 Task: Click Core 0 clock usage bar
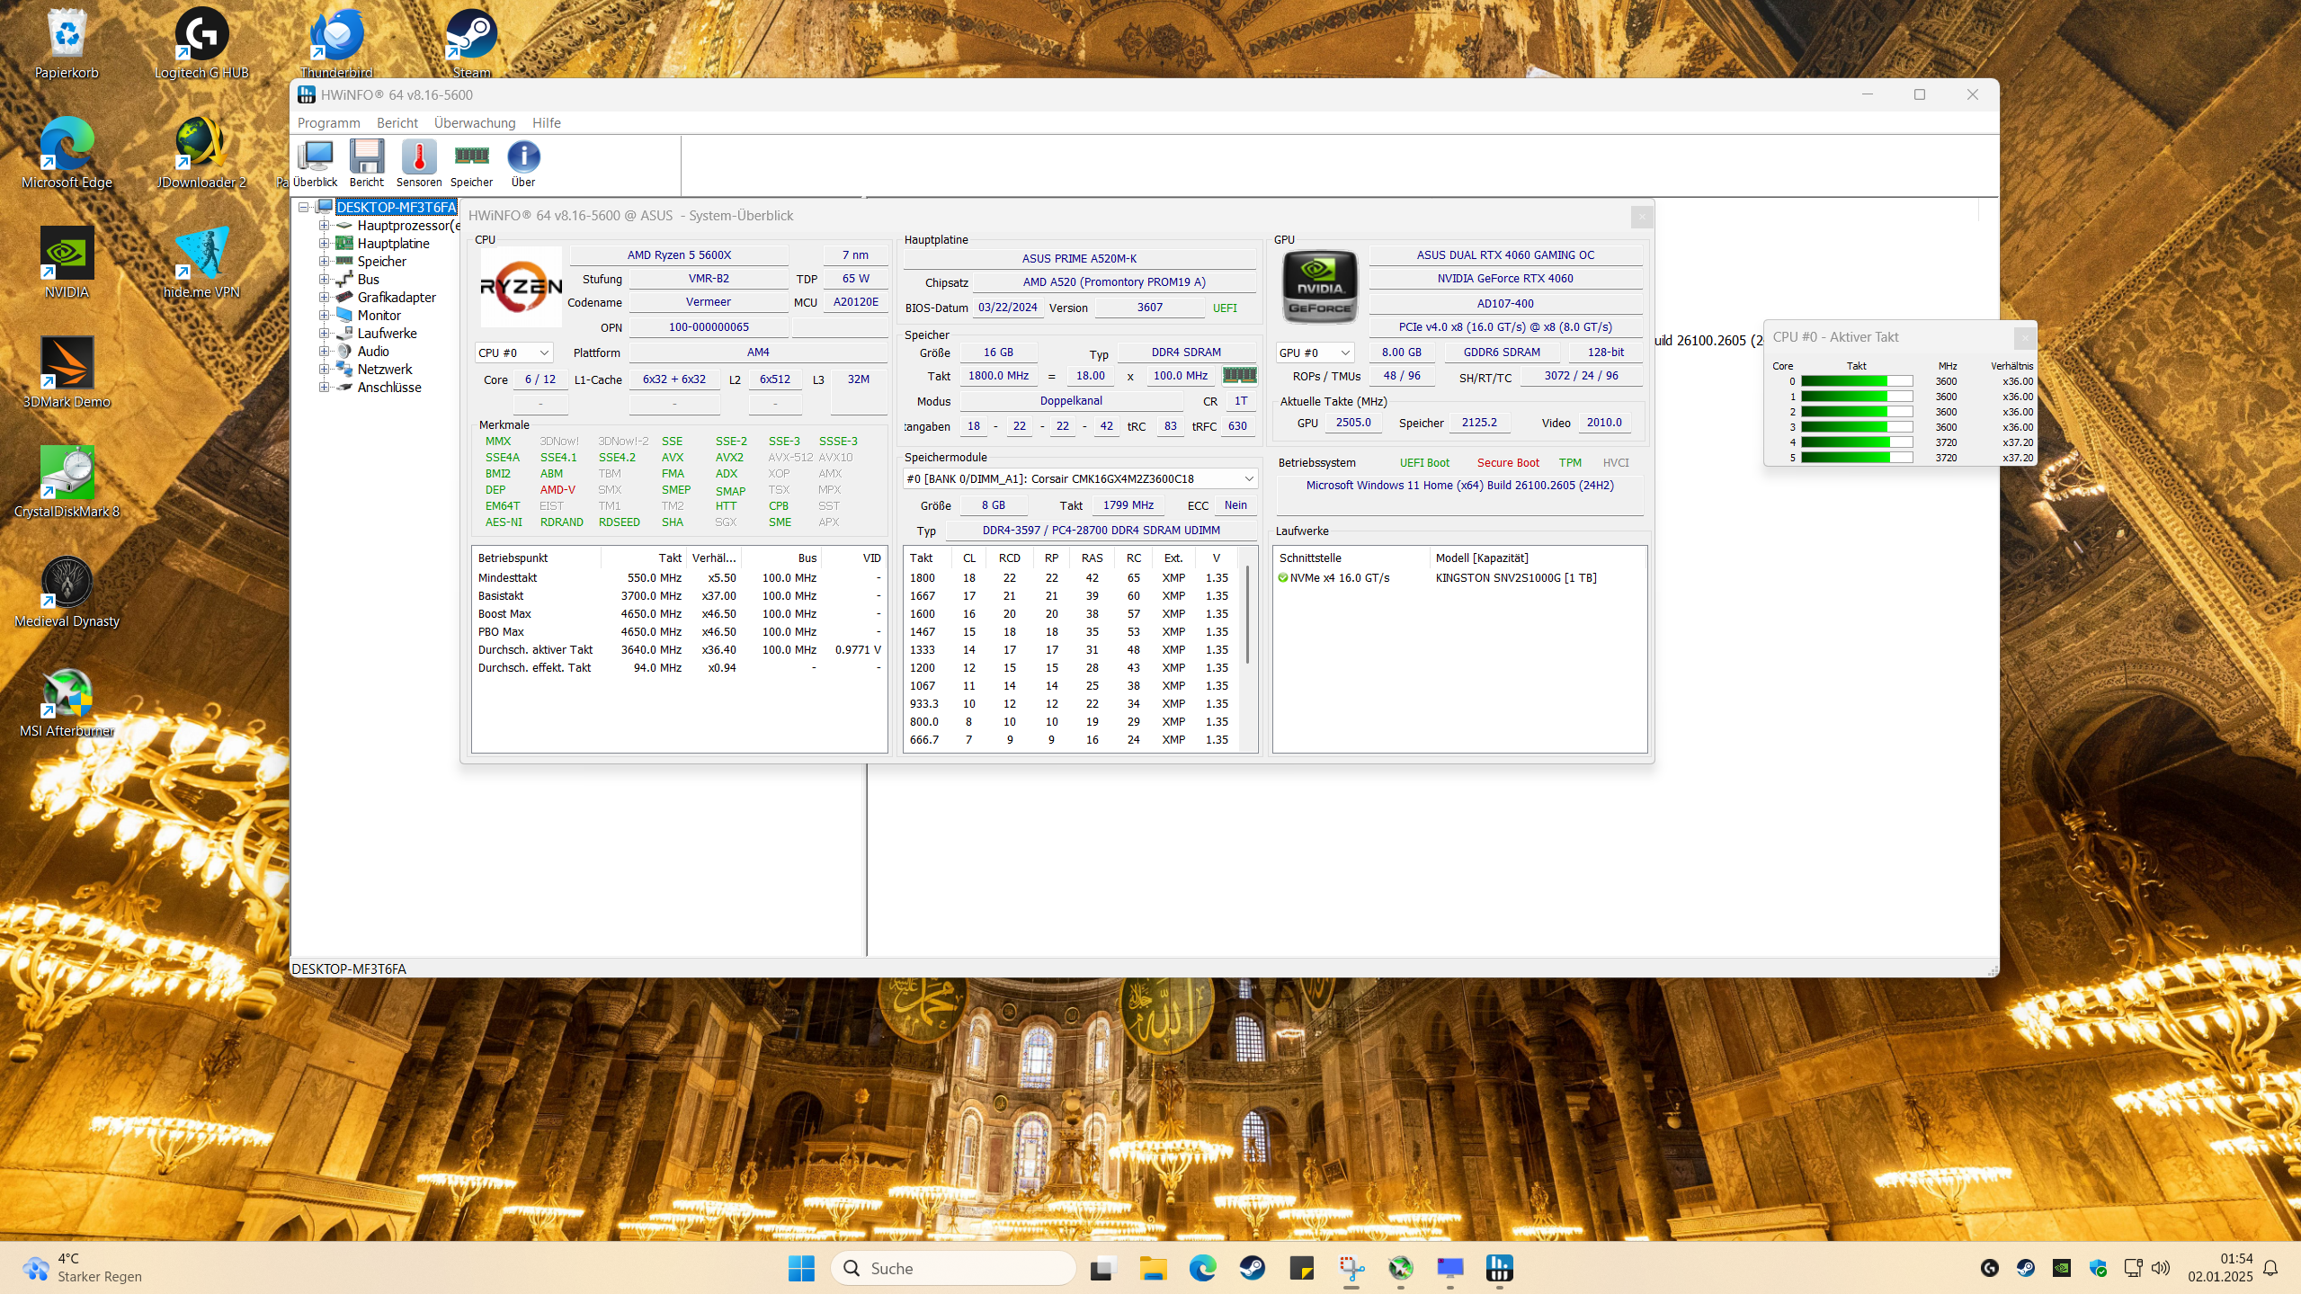(x=1856, y=381)
